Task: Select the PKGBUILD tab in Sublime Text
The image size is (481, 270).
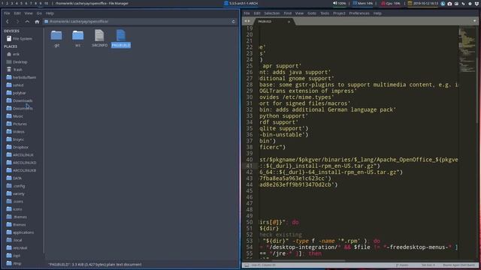Action: point(273,22)
